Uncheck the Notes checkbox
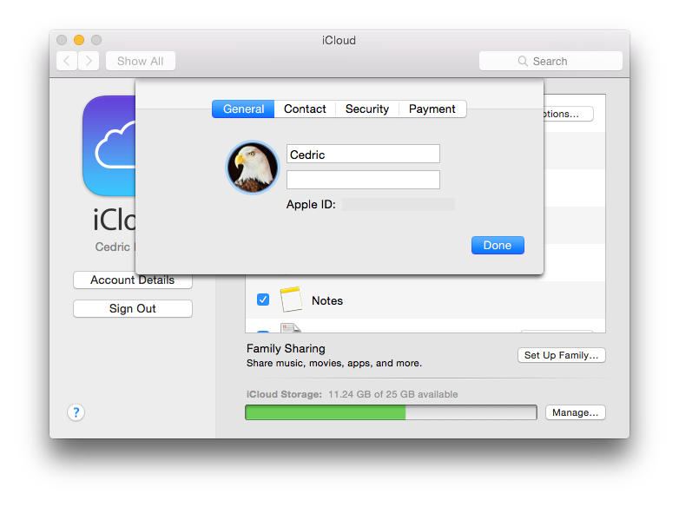This screenshot has width=679, height=507. tap(263, 300)
